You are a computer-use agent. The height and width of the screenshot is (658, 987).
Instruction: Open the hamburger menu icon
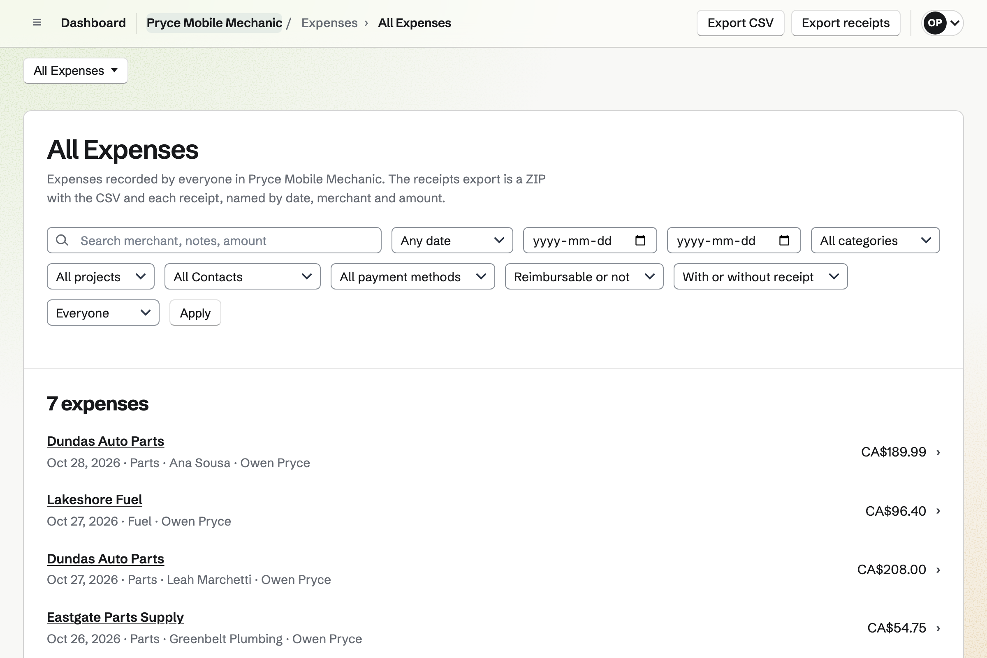[x=37, y=23]
